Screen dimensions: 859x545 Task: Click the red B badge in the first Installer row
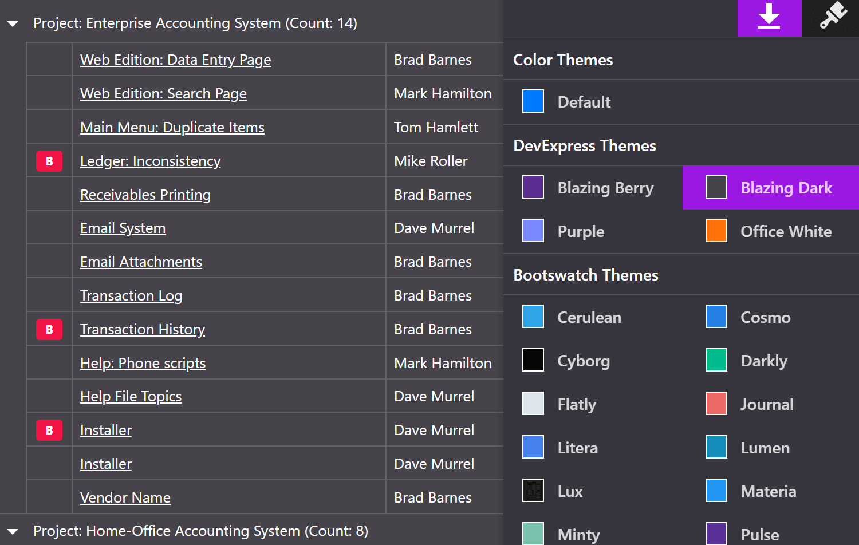pyautogui.click(x=49, y=431)
